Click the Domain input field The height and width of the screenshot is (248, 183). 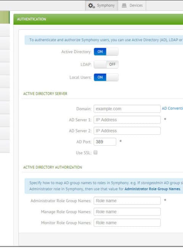pos(127,109)
